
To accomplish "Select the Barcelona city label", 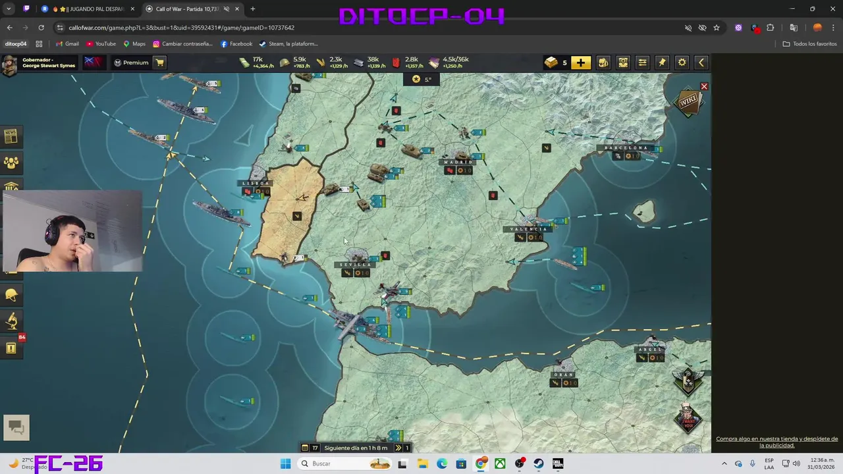I will pos(626,148).
